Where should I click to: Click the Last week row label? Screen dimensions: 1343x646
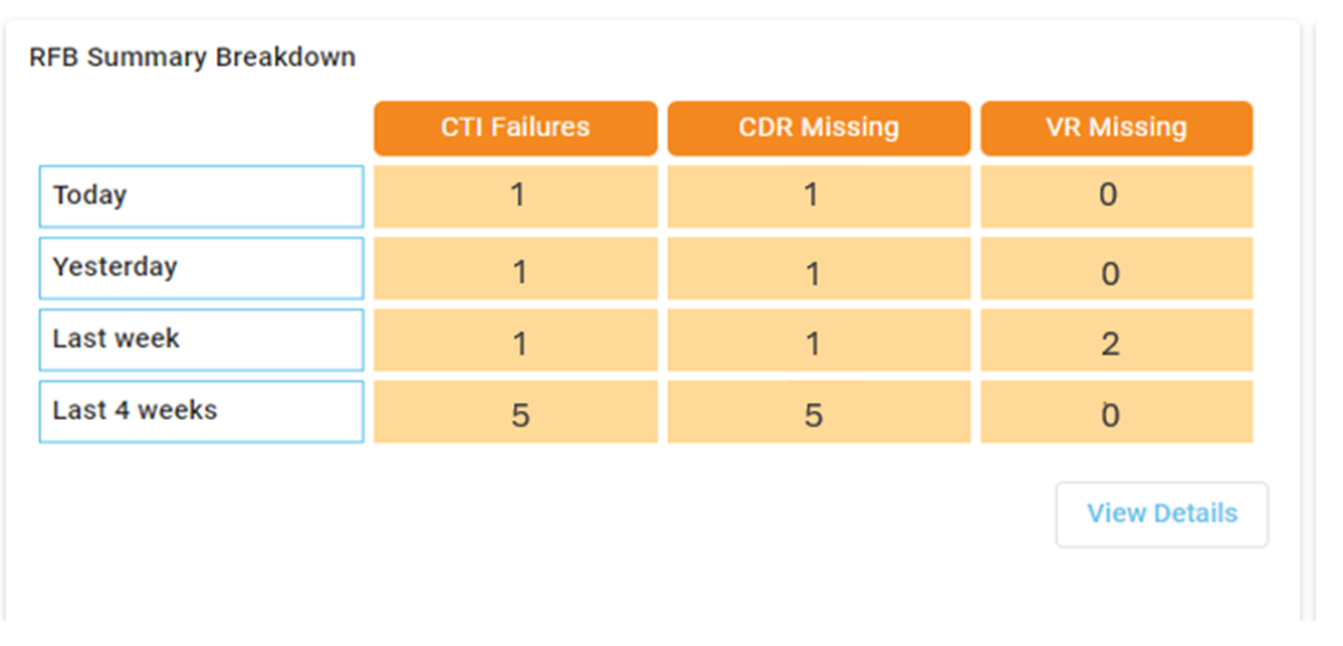[202, 339]
